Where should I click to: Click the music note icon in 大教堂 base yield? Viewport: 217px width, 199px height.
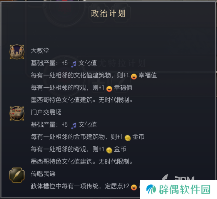(x=73, y=64)
